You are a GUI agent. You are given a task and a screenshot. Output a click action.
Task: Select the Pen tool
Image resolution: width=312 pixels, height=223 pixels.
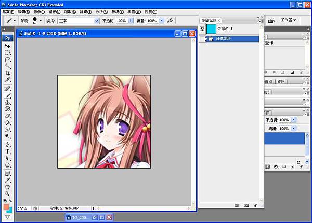(x=7, y=145)
